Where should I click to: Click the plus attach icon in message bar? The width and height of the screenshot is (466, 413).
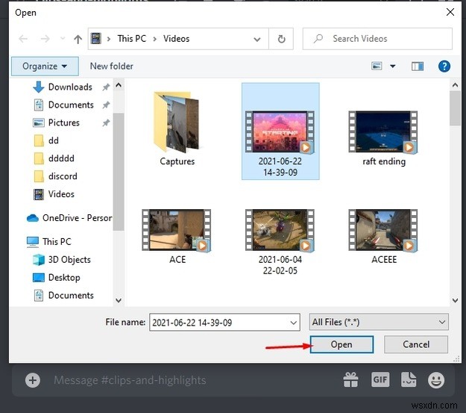(32, 380)
